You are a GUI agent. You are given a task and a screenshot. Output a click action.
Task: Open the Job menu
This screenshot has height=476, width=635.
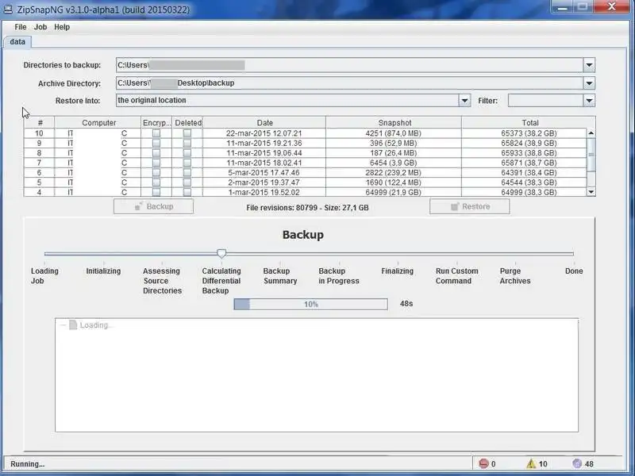click(x=40, y=26)
